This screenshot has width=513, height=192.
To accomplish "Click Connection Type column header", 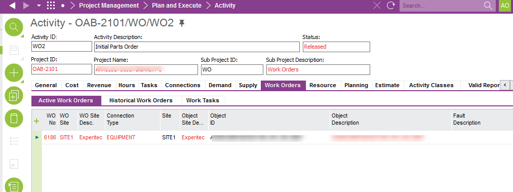I will click(132, 120).
